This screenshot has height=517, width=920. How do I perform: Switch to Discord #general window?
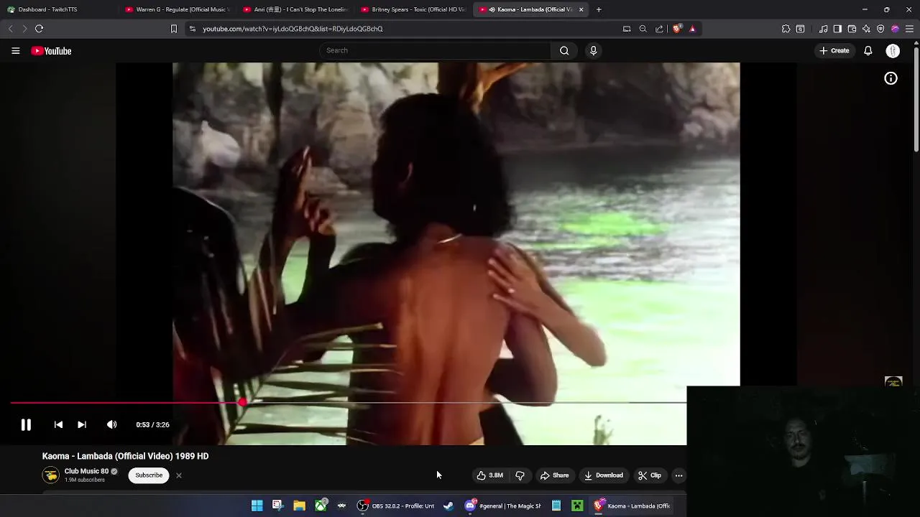(503, 506)
